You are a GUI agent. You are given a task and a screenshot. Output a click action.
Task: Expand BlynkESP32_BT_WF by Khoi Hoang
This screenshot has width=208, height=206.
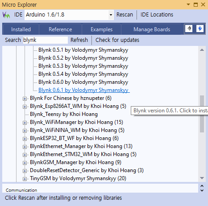click(x=25, y=139)
